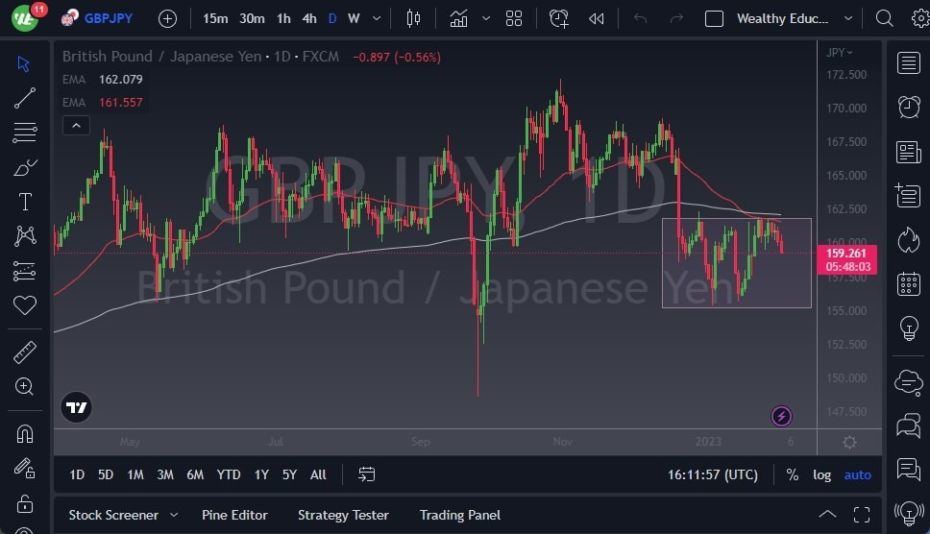930x534 pixels.
Task: Toggle log scale mode
Action: point(821,474)
